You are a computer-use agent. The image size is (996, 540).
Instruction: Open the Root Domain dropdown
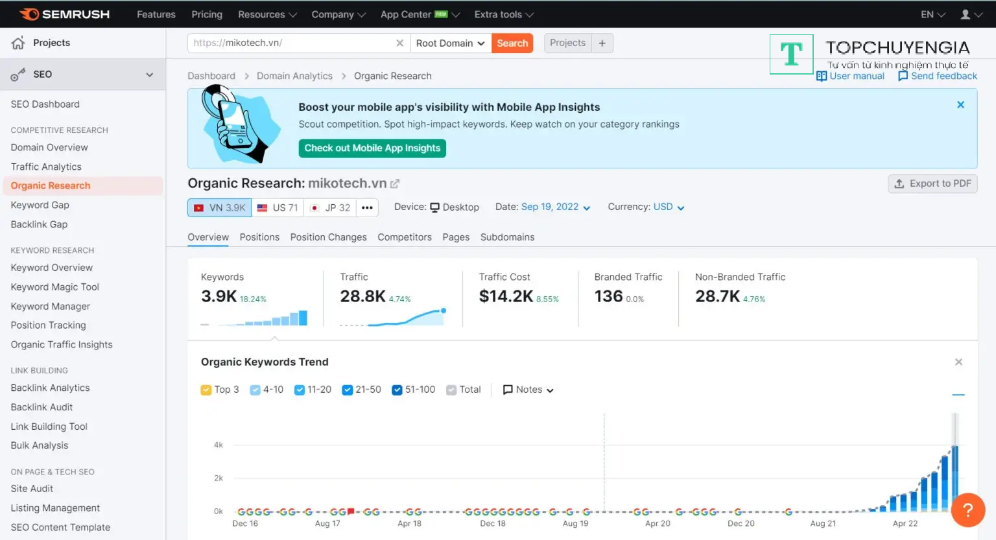[x=451, y=43]
